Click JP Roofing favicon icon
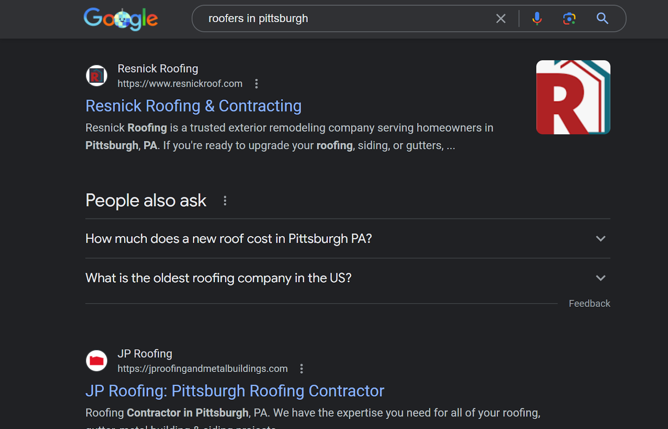 coord(96,361)
